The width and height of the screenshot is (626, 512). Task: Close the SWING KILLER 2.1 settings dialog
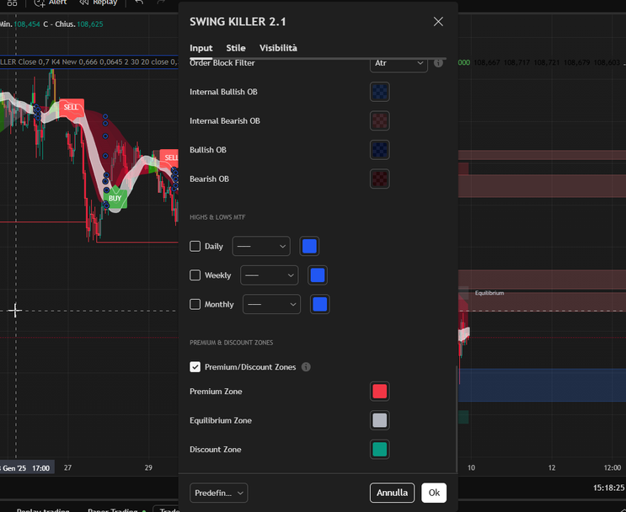click(x=438, y=22)
